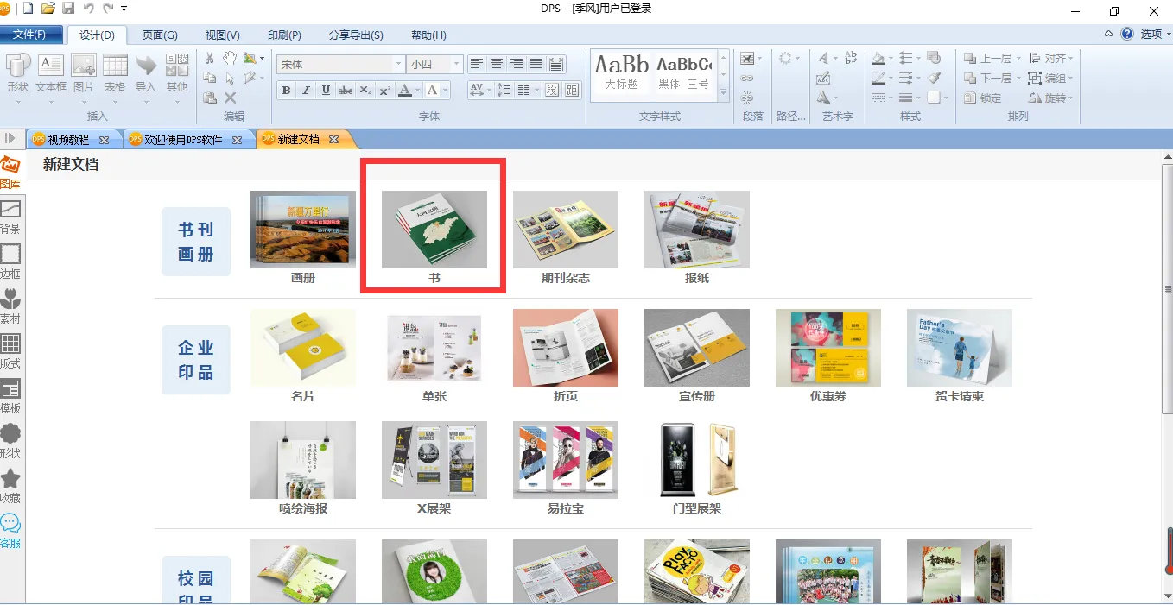Open the 其他 insert options
Image resolution: width=1173 pixels, height=605 pixels.
tap(177, 73)
